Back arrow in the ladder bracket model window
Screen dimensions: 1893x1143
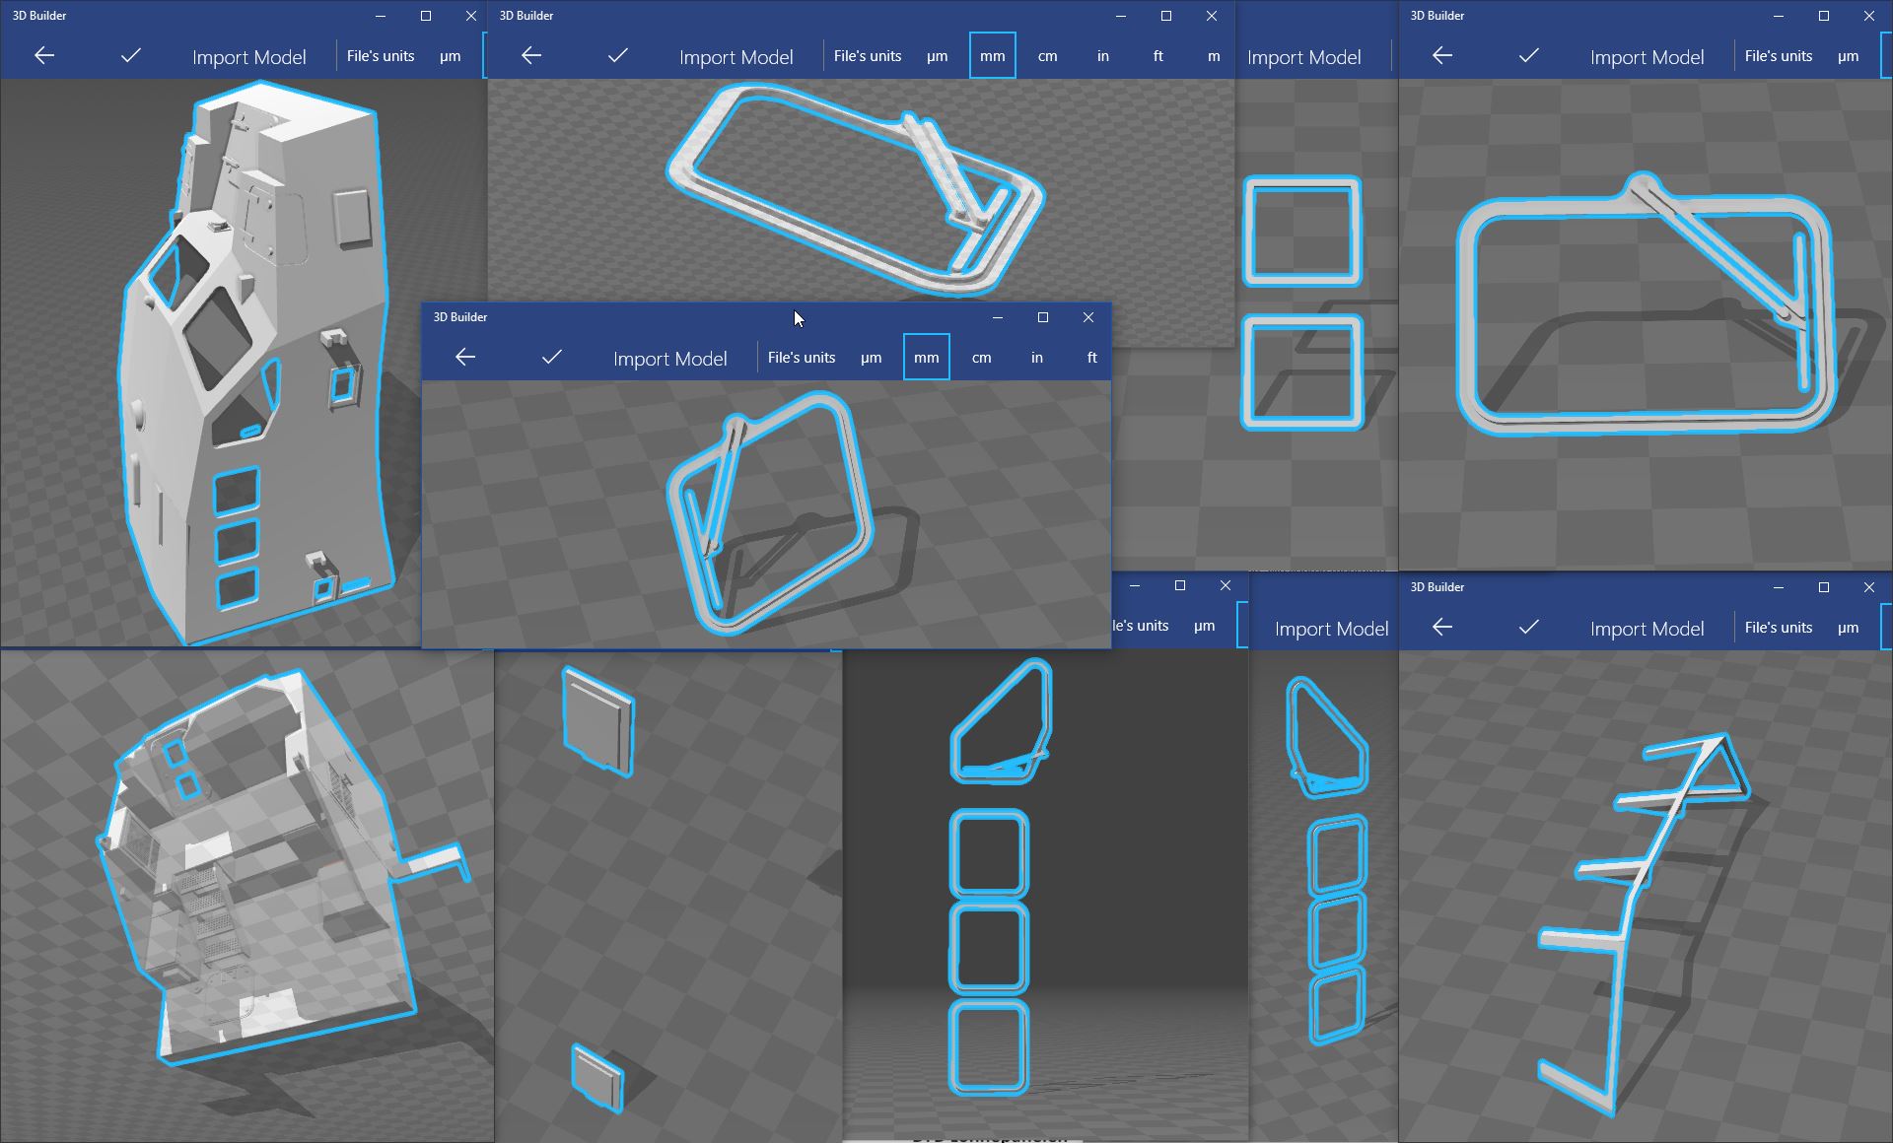1442,627
